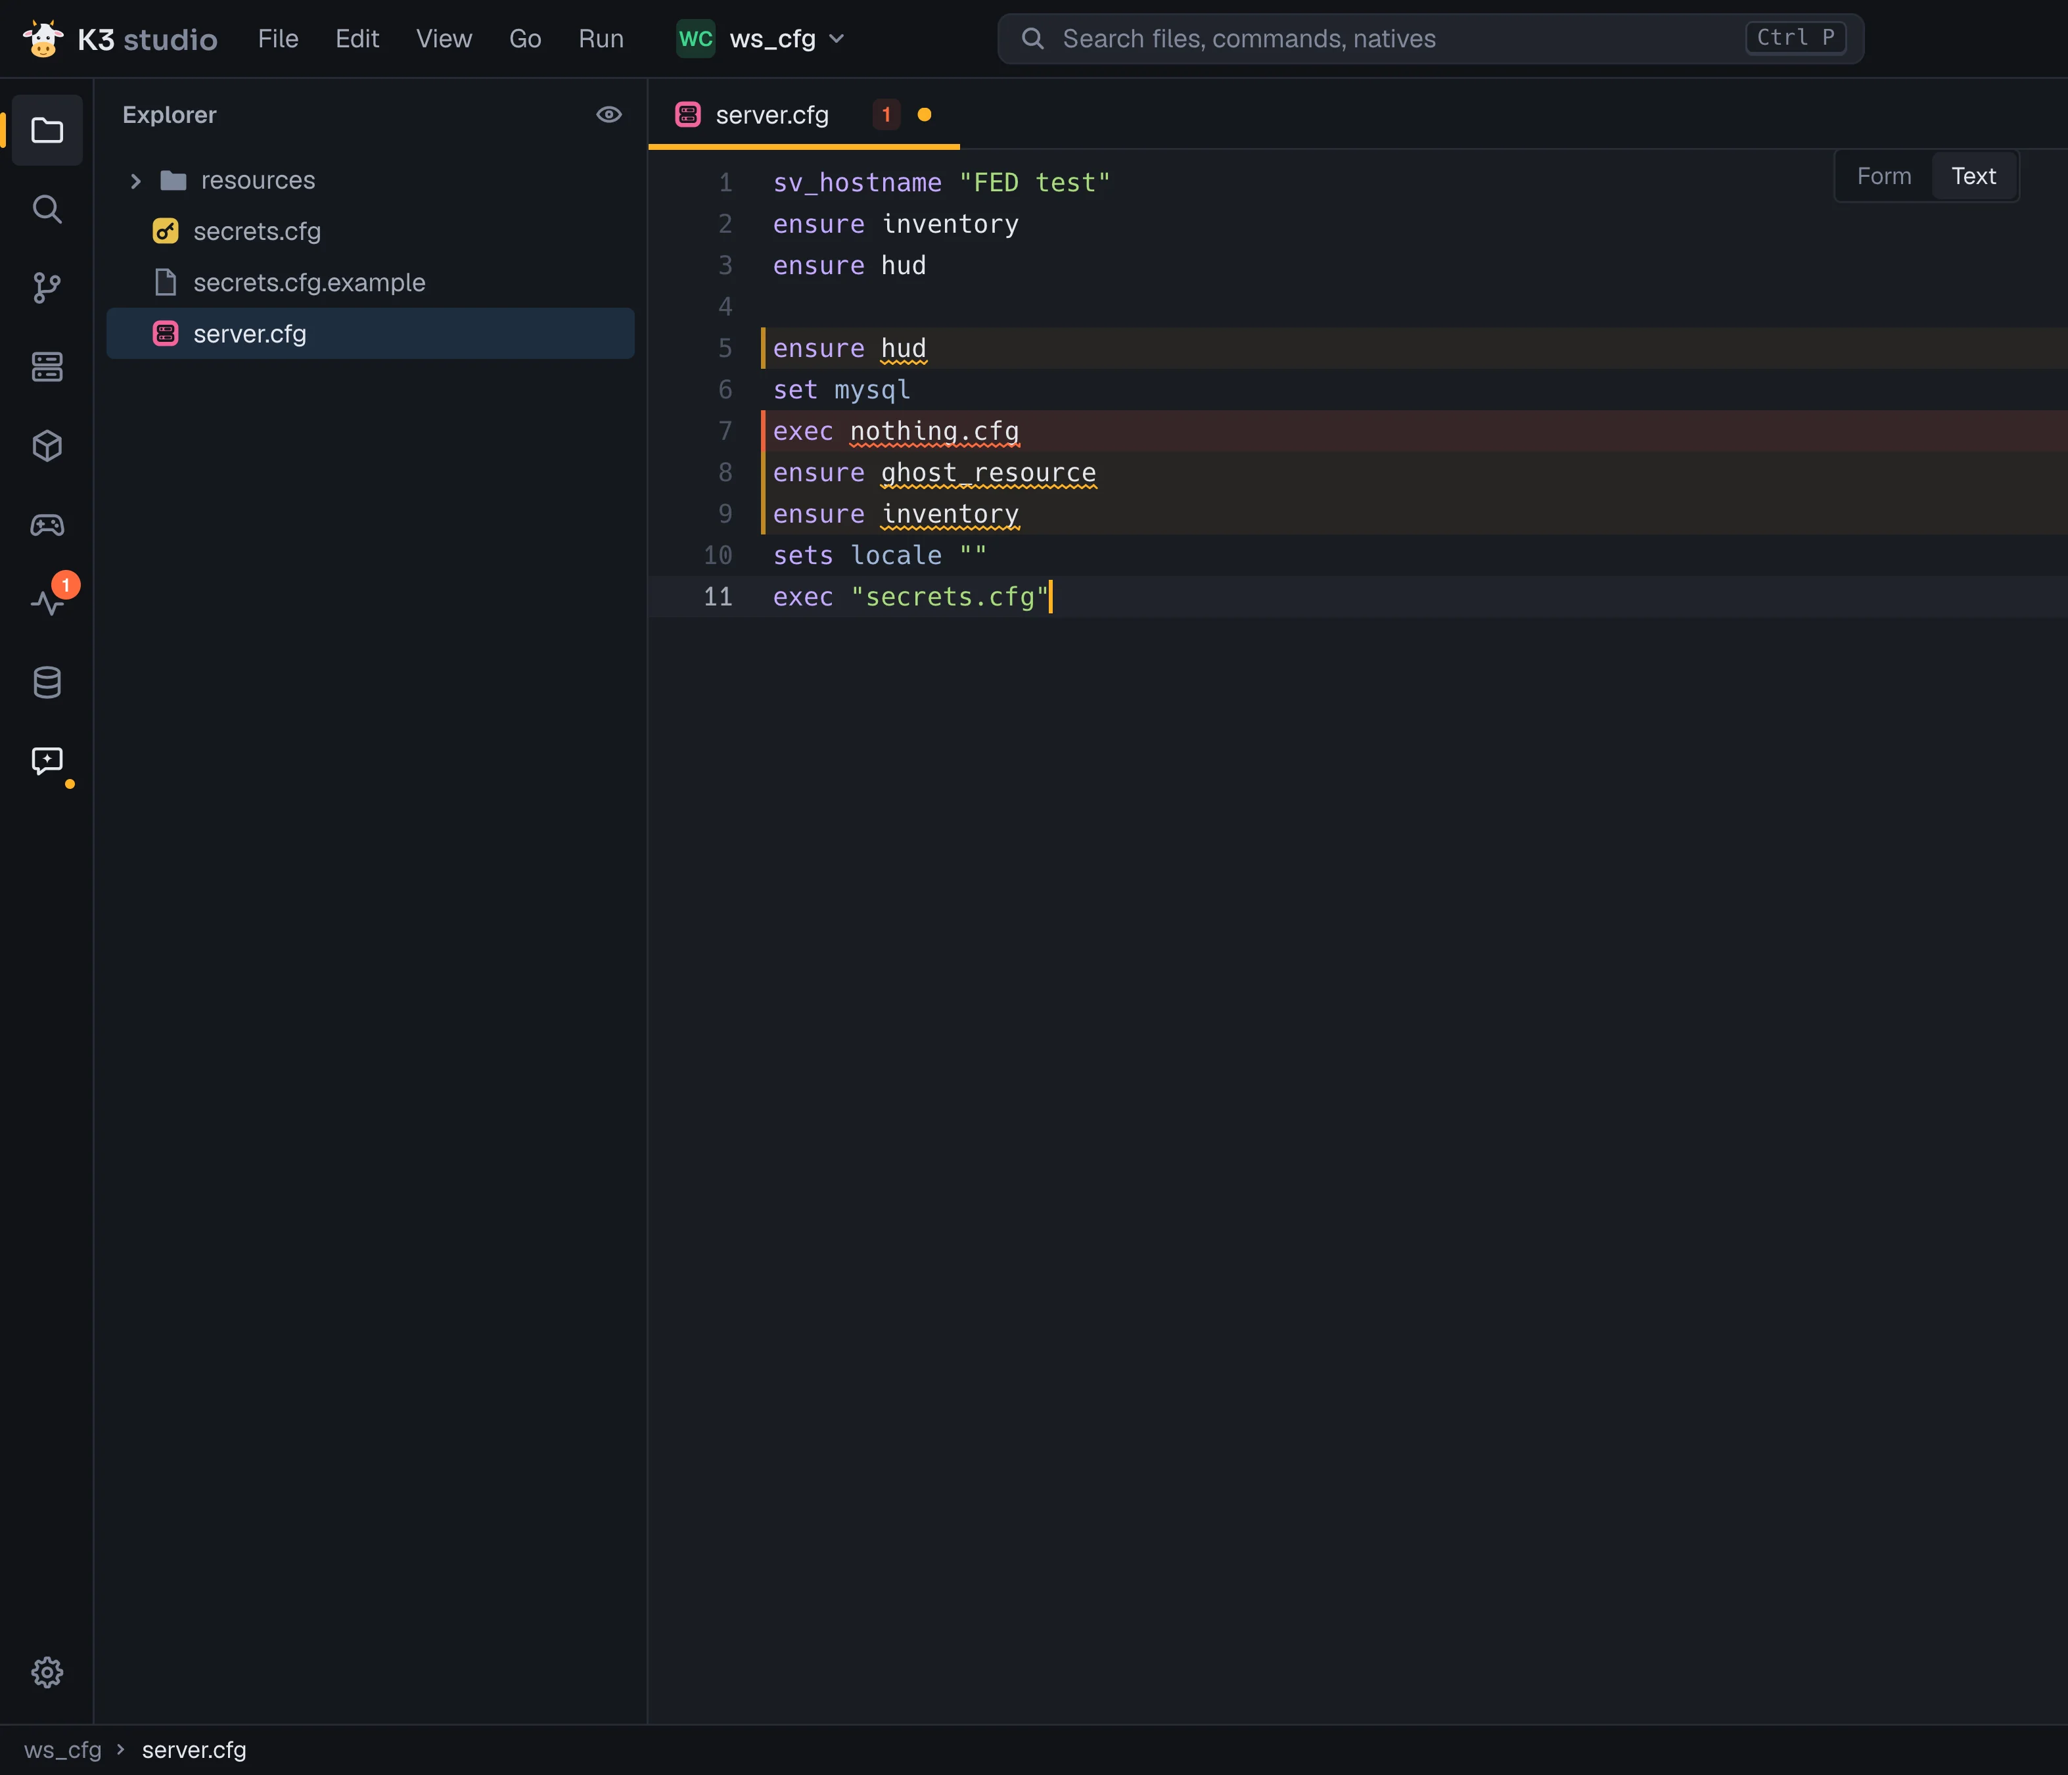Click the unsaved dot on server.cfg tab

coord(924,115)
